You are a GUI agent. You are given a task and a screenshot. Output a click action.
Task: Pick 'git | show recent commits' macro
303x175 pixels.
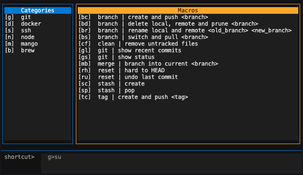point(188,50)
